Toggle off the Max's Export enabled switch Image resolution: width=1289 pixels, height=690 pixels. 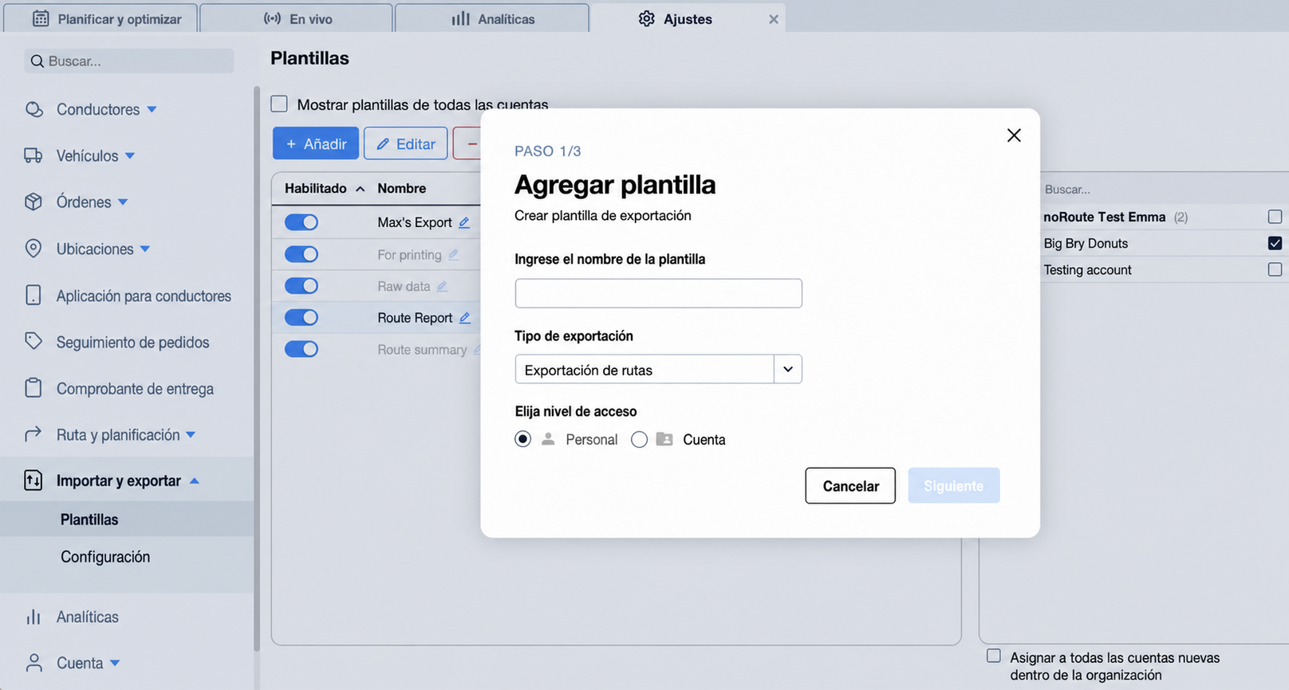click(x=302, y=222)
